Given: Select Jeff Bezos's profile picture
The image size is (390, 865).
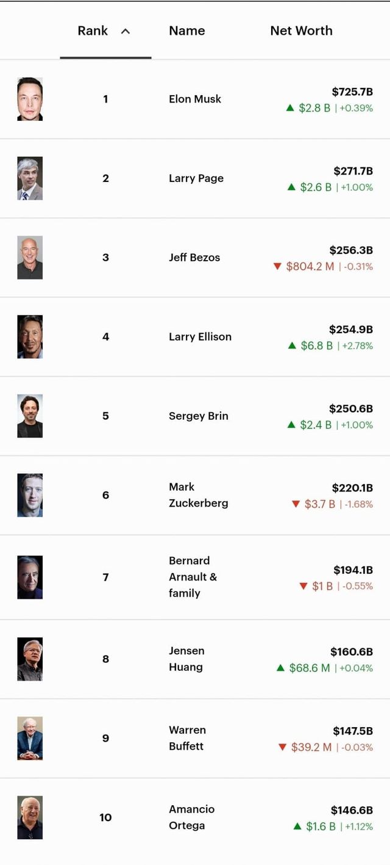Looking at the screenshot, I should (x=30, y=258).
